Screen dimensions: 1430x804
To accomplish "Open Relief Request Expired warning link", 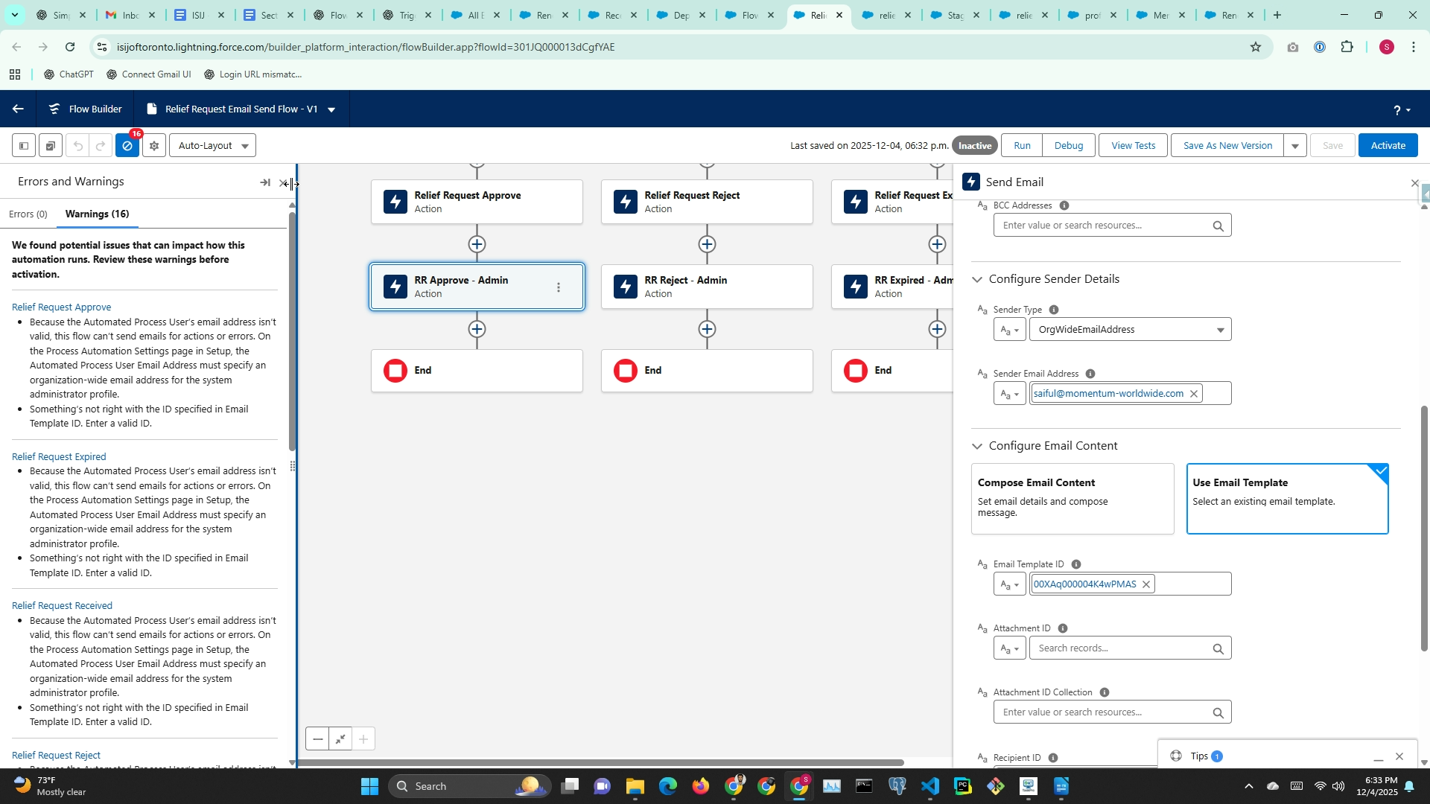I will coord(59,457).
